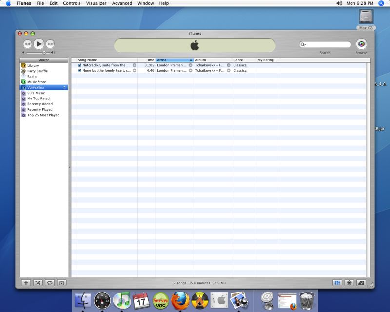Screen dimensions: 390x312
Task: Uncheck the None but the lonely heart checkbox
Action: (x=79, y=70)
